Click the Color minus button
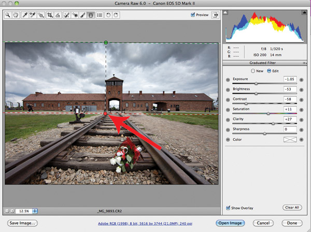 click(x=228, y=140)
